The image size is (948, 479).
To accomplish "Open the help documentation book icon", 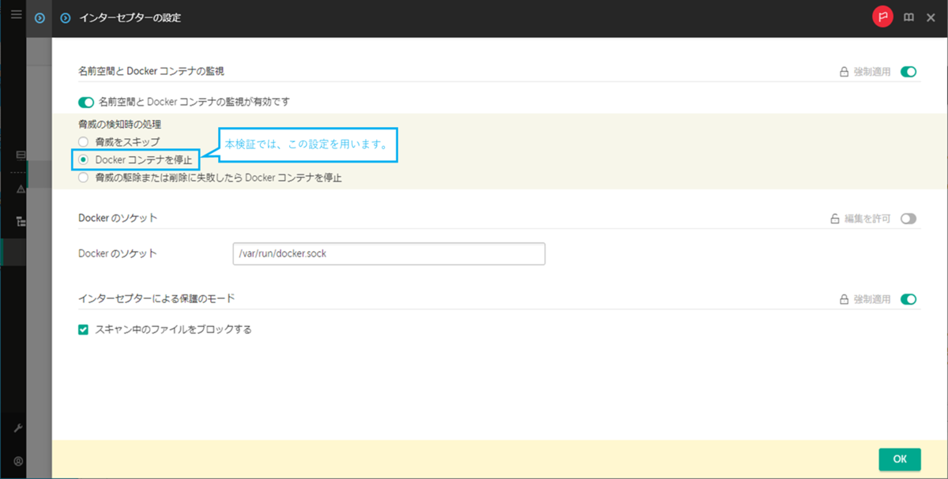I will point(910,17).
